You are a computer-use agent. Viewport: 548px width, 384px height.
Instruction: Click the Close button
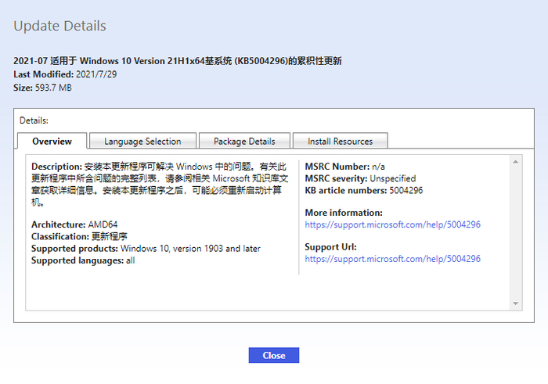point(274,355)
